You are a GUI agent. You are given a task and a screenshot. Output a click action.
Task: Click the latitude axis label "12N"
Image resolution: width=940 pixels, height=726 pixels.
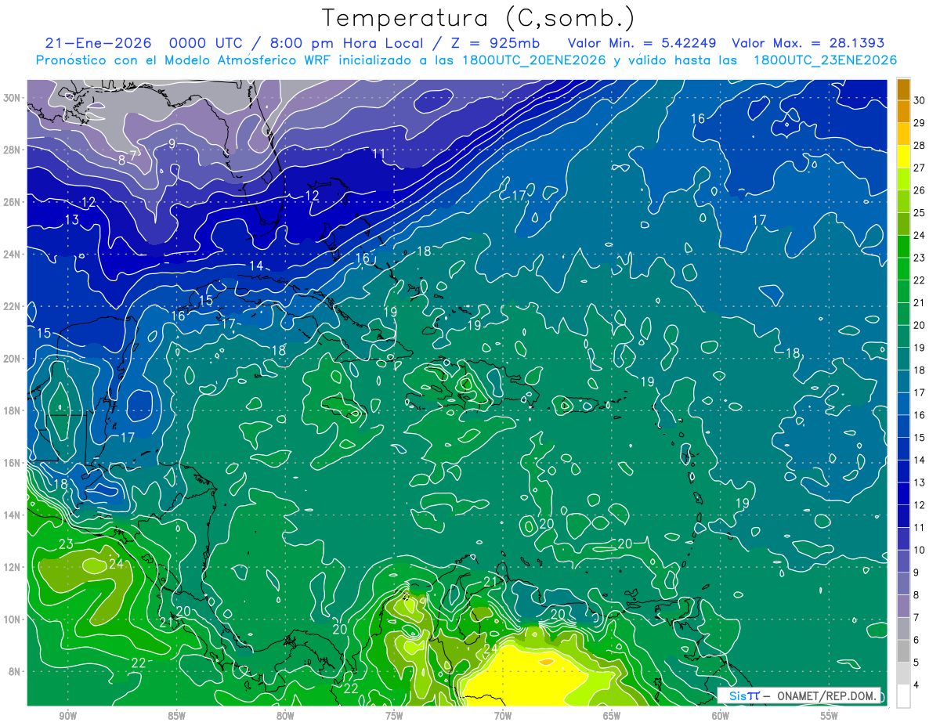13,567
